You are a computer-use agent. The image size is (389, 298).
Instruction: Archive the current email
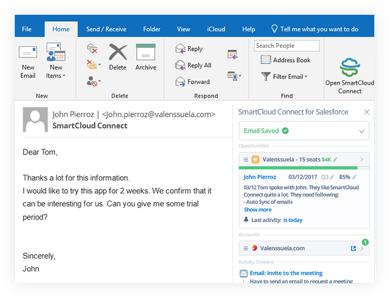pos(146,57)
